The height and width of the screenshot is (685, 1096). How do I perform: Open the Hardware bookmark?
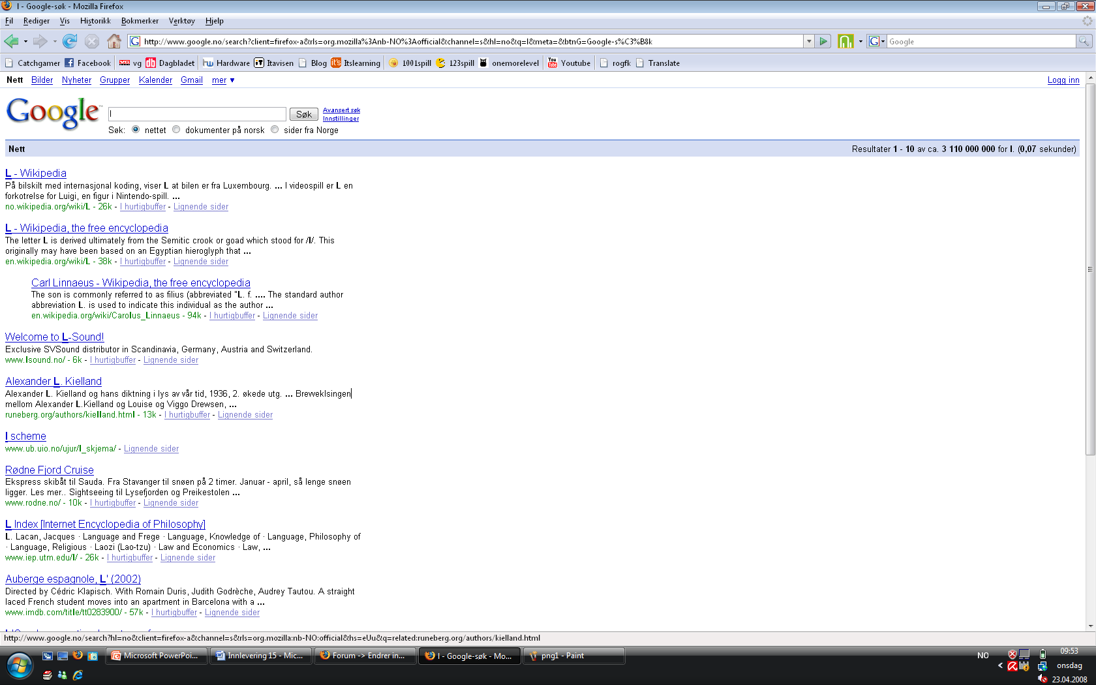[226, 63]
